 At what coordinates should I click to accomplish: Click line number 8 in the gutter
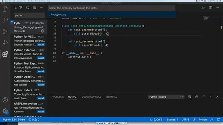[55, 45]
